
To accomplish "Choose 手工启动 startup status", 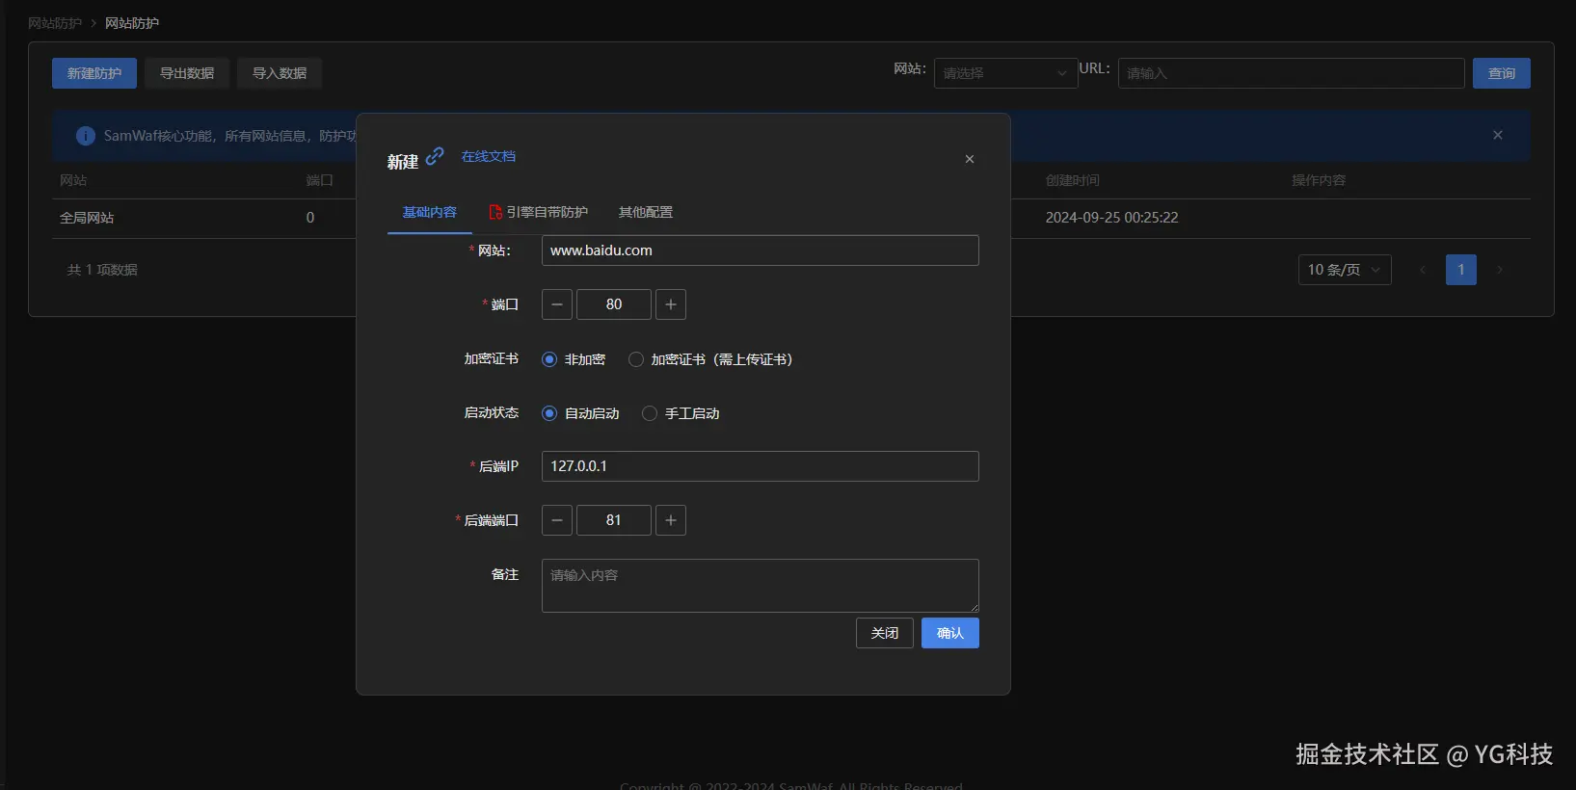I will click(681, 413).
